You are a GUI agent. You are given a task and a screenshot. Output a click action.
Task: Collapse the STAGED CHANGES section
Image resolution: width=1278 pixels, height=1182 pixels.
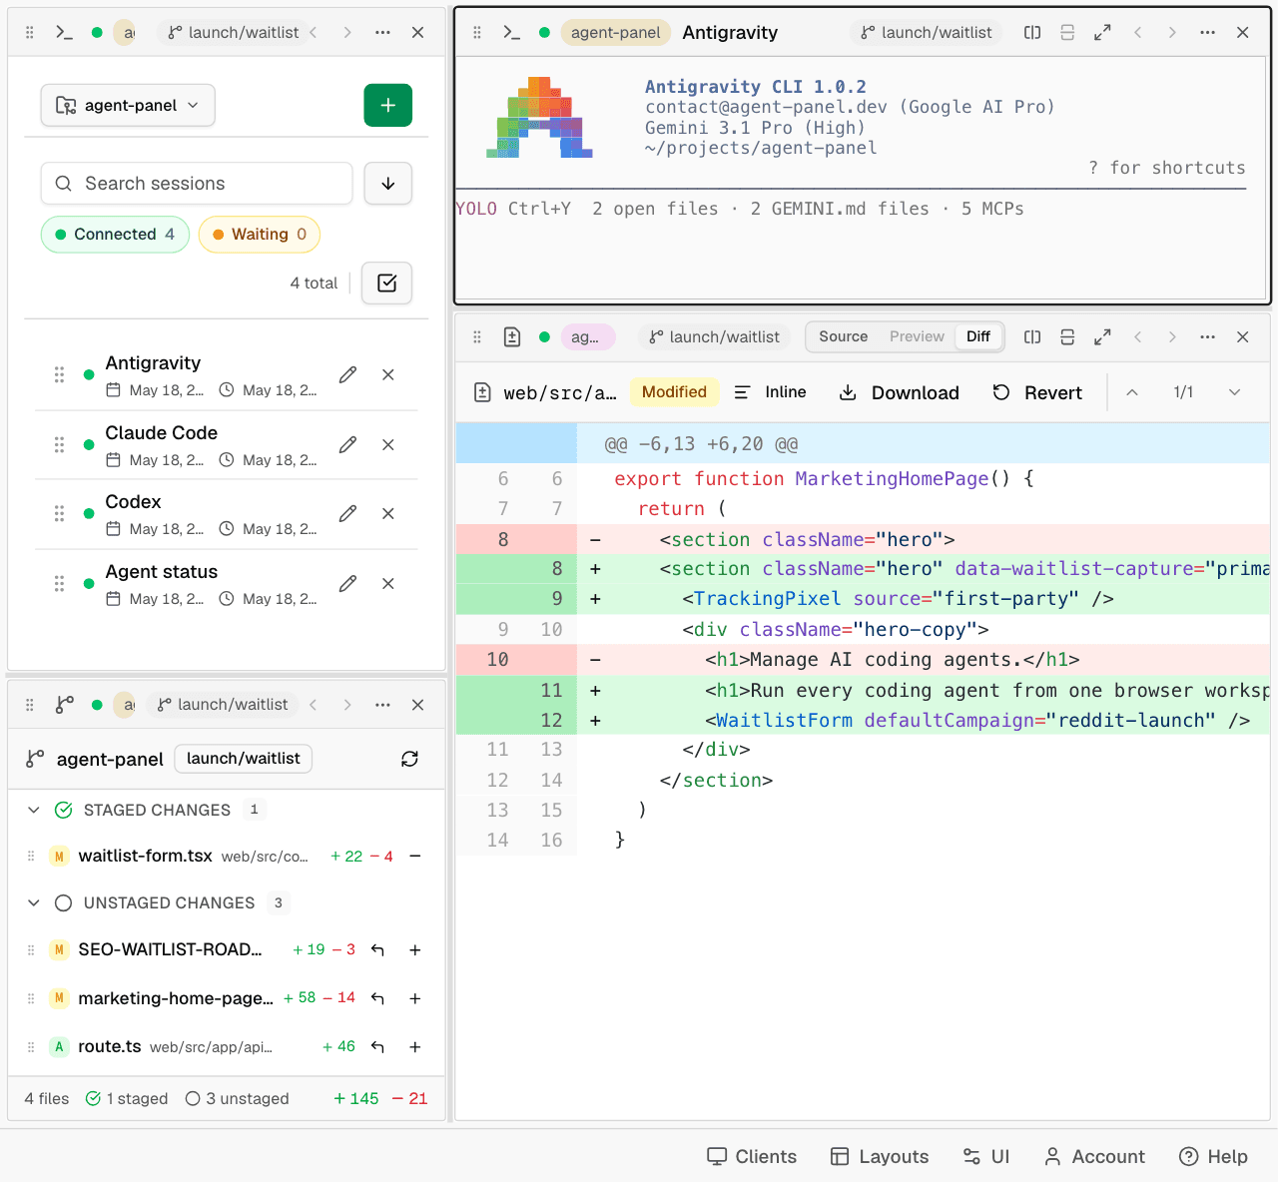click(34, 810)
